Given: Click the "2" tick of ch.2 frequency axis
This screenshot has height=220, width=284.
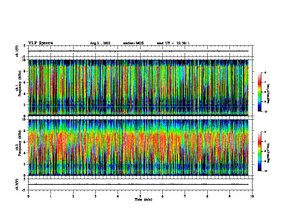Looking at the screenshot, I should (x=25, y=164).
